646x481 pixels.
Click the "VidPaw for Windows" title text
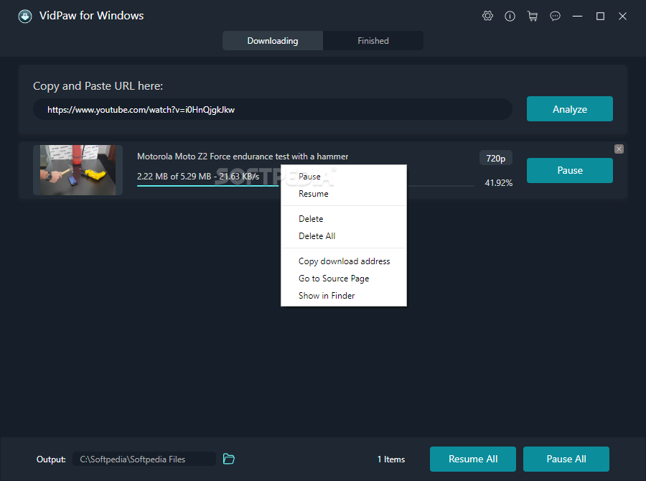[x=91, y=16]
